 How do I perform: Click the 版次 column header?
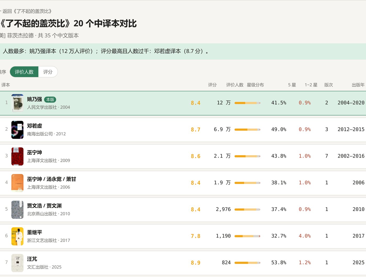click(329, 85)
